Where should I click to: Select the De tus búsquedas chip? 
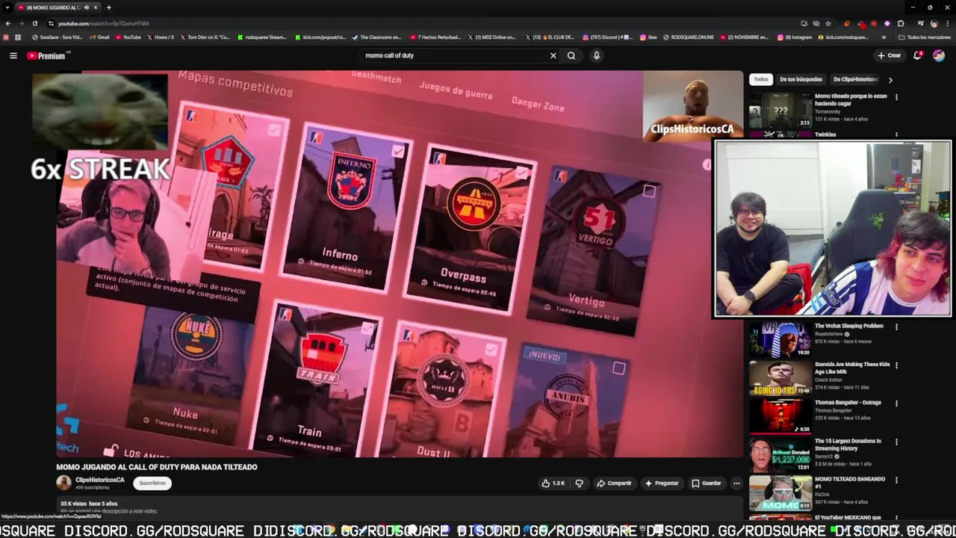(x=801, y=79)
